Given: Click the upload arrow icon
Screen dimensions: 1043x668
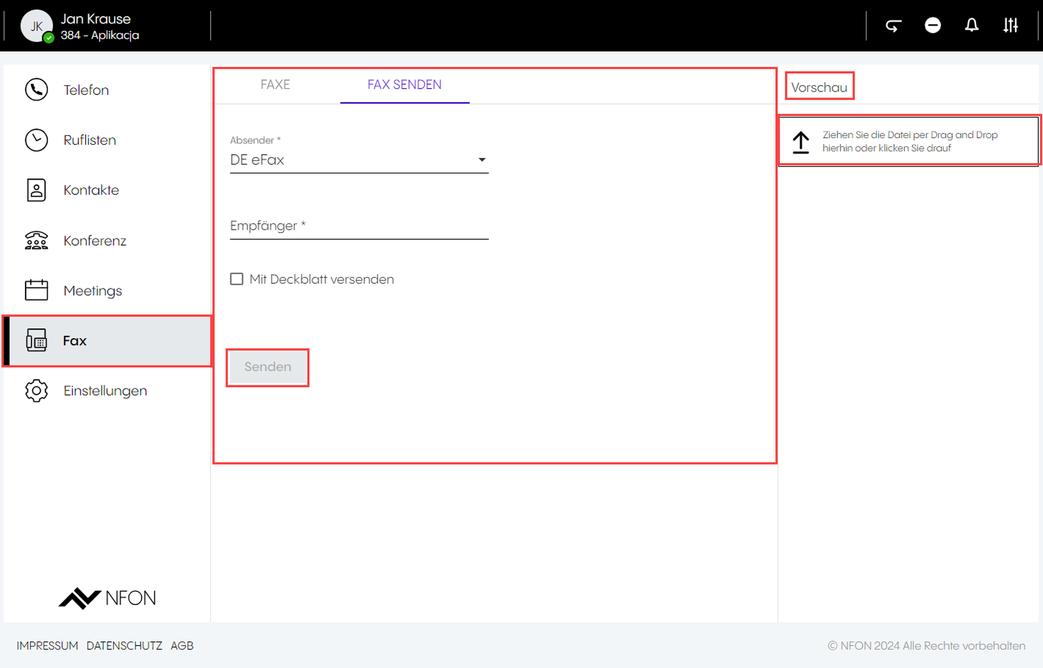Looking at the screenshot, I should click(x=801, y=142).
